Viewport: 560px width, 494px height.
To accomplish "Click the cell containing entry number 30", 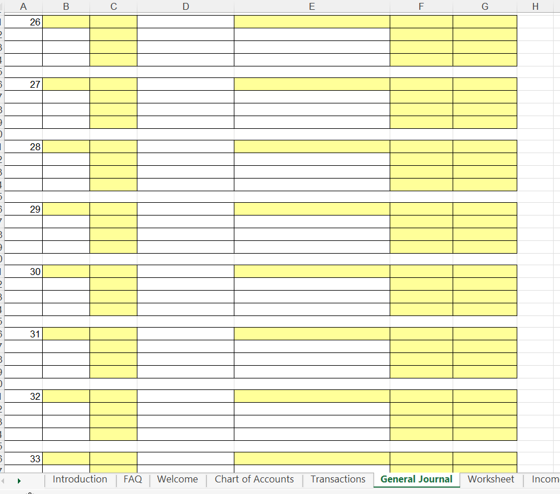I will [x=23, y=272].
